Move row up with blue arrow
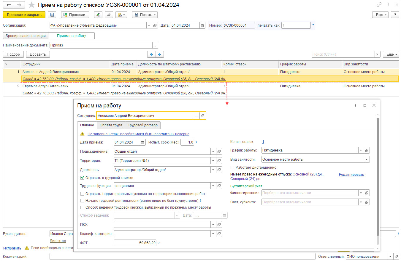Image resolution: width=401 pixels, height=261 pixels. [152, 54]
